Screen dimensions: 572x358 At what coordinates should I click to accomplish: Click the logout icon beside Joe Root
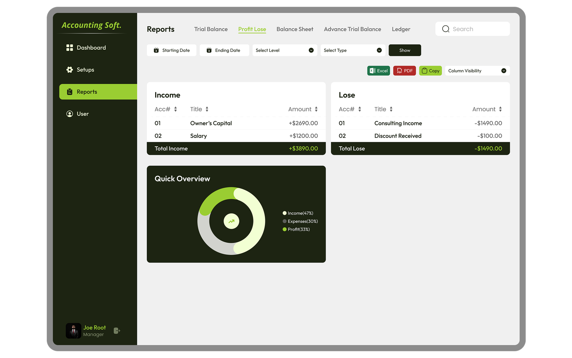[117, 330]
